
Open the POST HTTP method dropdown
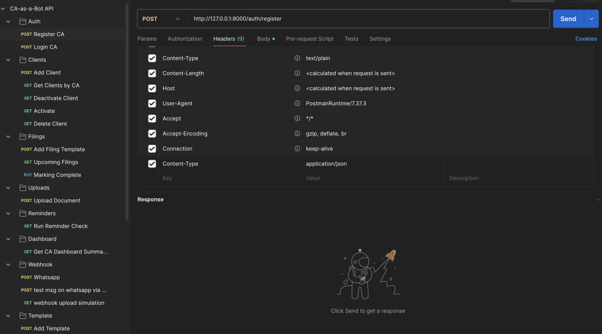point(161,19)
